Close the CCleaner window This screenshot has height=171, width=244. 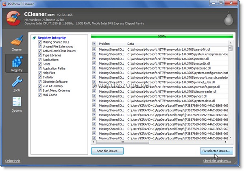pos(231,3)
